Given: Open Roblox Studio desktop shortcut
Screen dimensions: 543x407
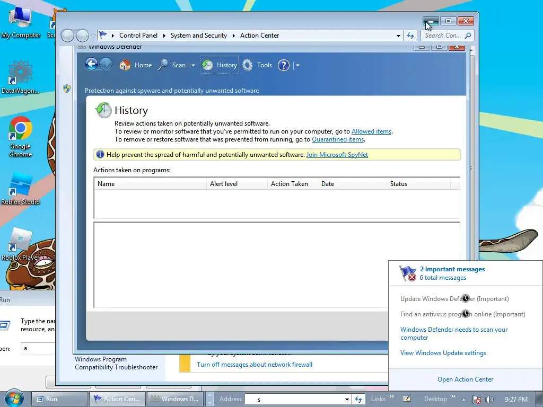Looking at the screenshot, I should 21,189.
